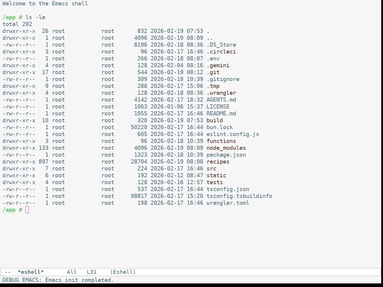Click size value 28704 in recipes row
The height and width of the screenshot is (287, 383).
(139, 162)
